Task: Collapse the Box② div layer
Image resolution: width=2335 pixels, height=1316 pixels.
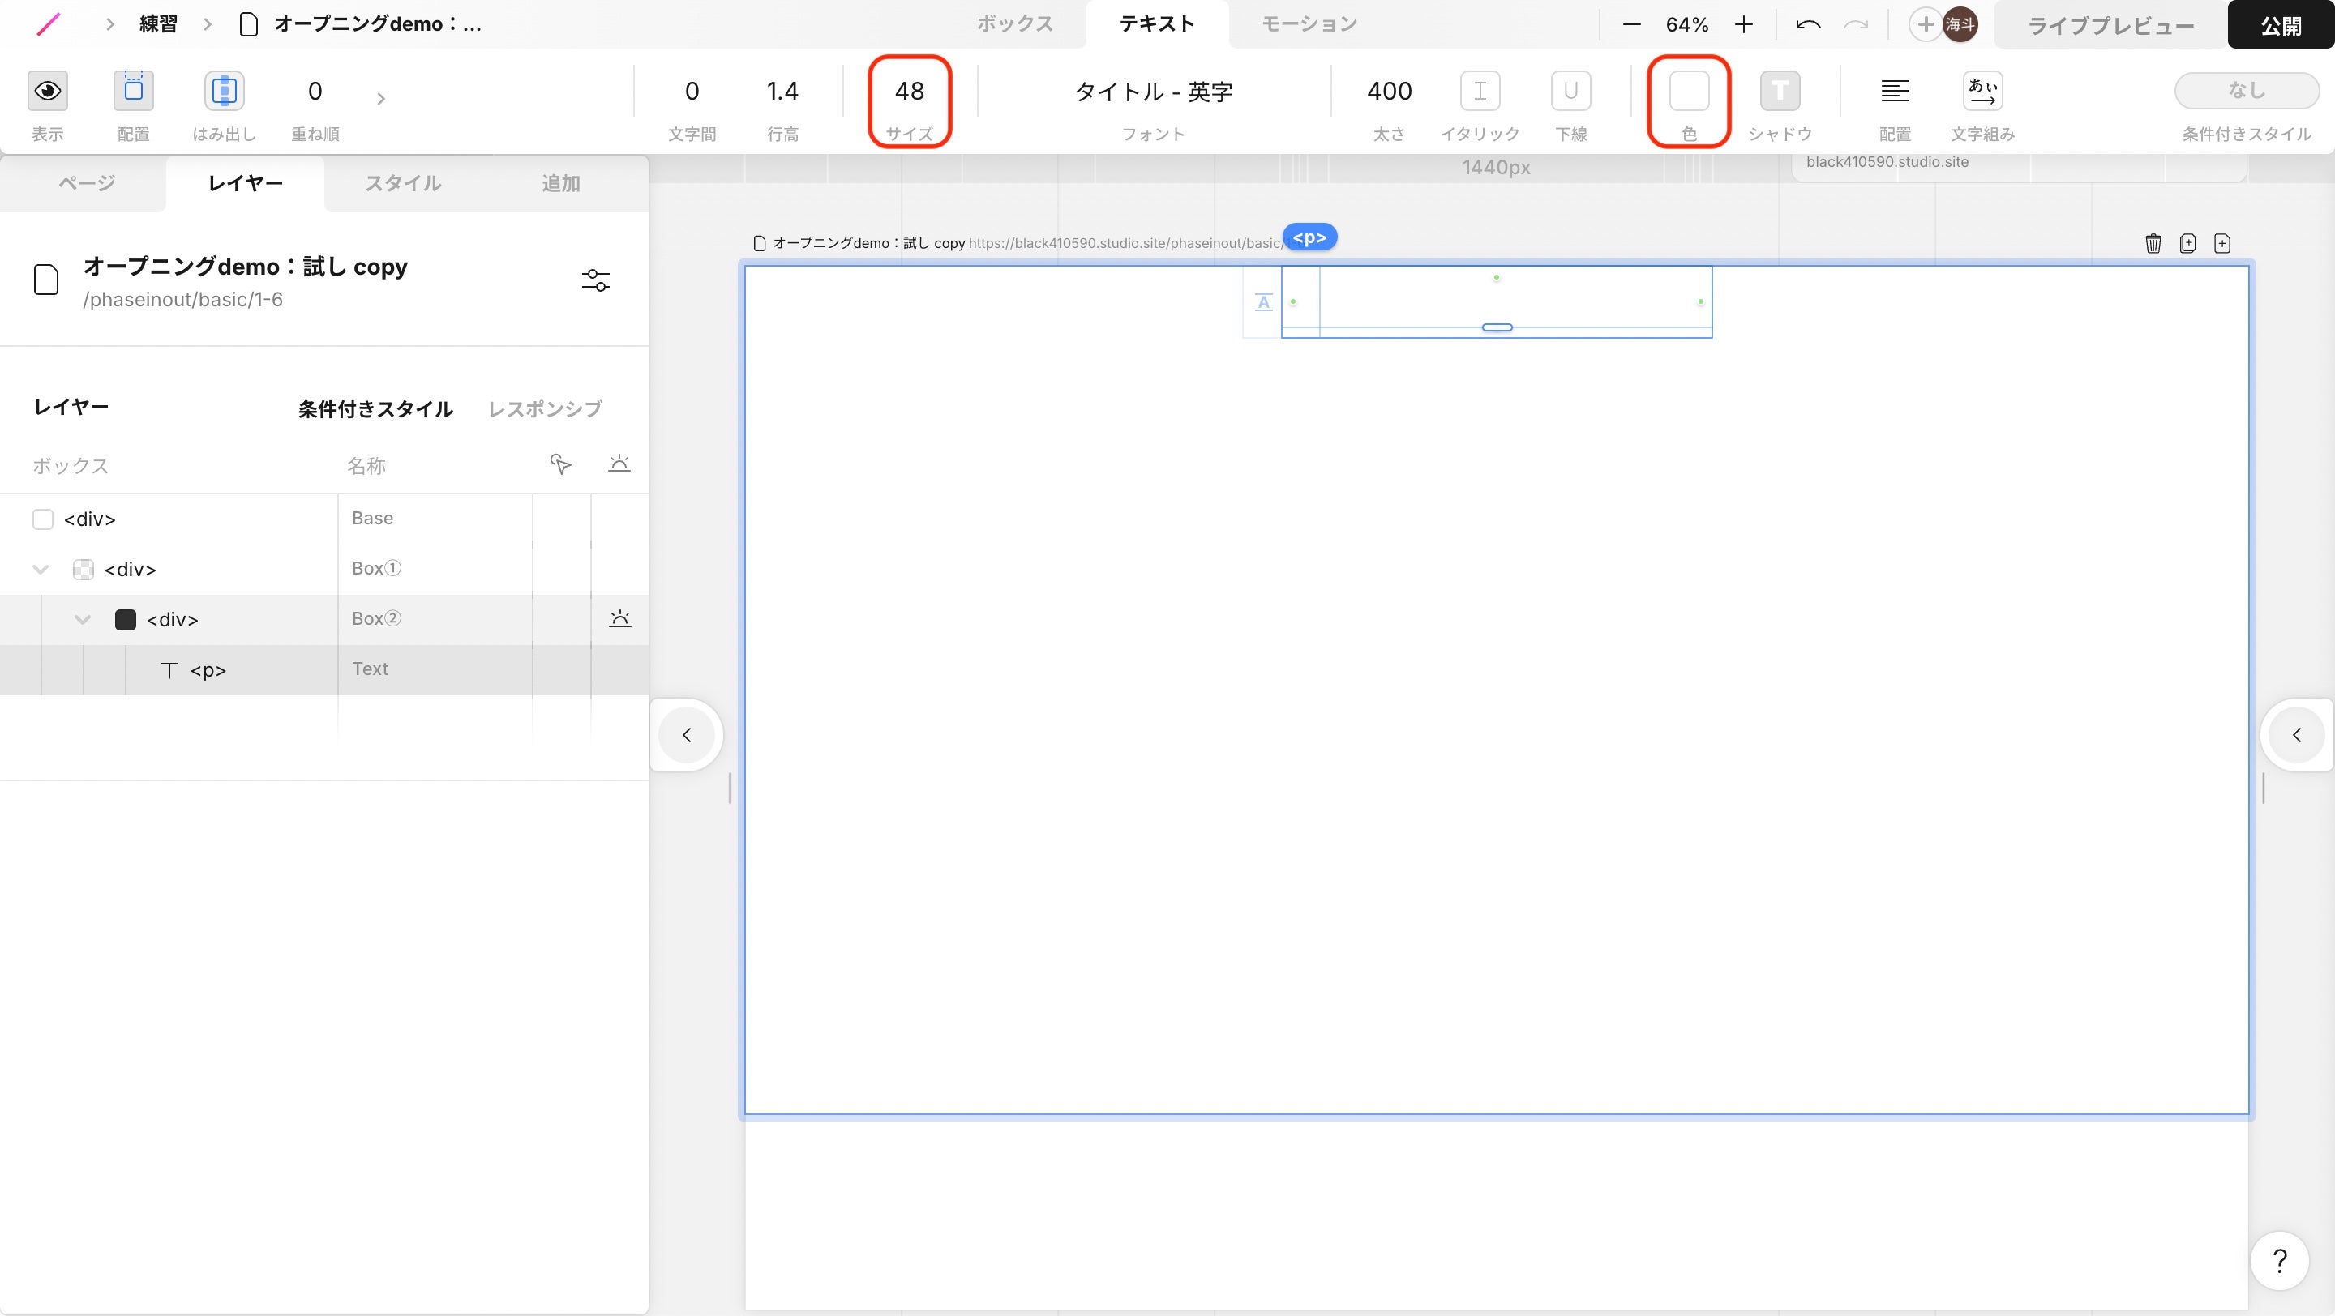Action: (x=83, y=619)
